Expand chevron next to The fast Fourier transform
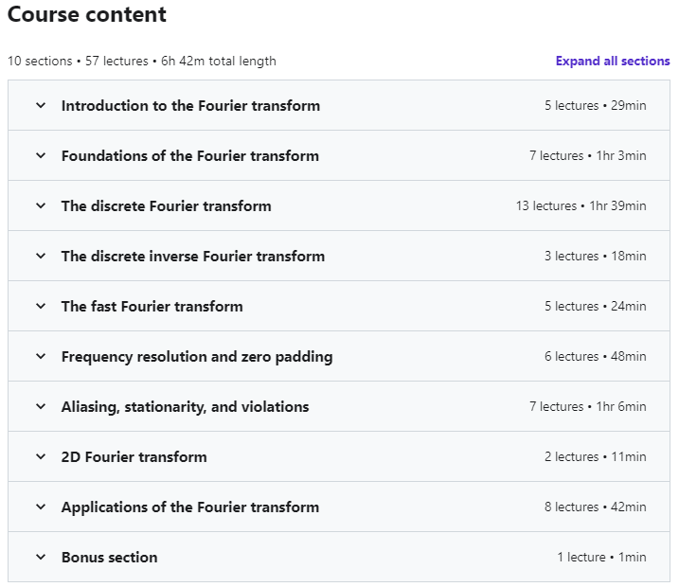The height and width of the screenshot is (587, 679). pyautogui.click(x=41, y=307)
